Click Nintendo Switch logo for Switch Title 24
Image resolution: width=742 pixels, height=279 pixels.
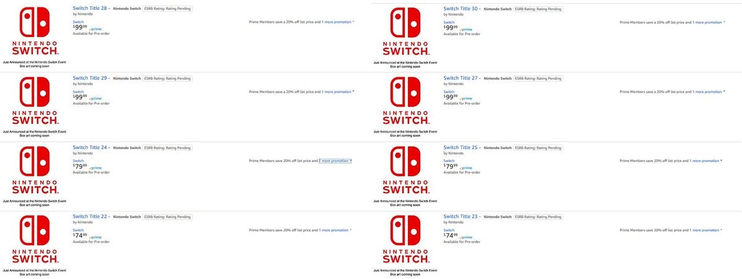pos(35,170)
